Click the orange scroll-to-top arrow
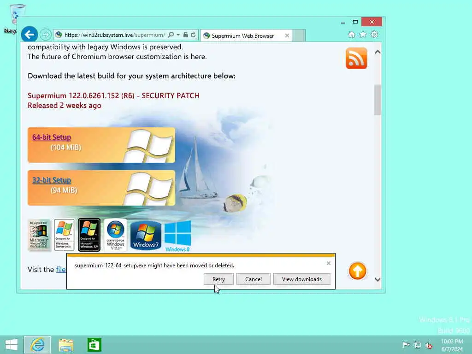 coord(357,271)
